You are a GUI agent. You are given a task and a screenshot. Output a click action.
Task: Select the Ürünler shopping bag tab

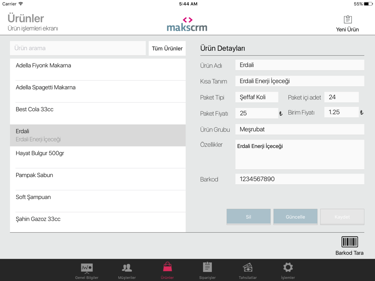[x=167, y=271]
